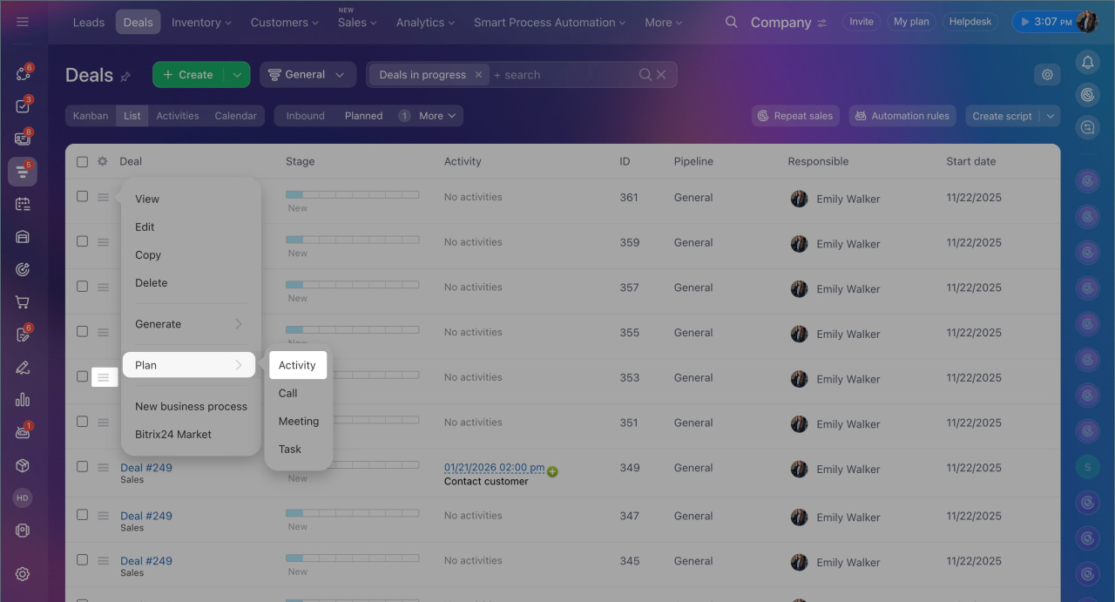This screenshot has height=602, width=1115.
Task: Click the green plus next to Contact customer
Action: click(x=552, y=471)
